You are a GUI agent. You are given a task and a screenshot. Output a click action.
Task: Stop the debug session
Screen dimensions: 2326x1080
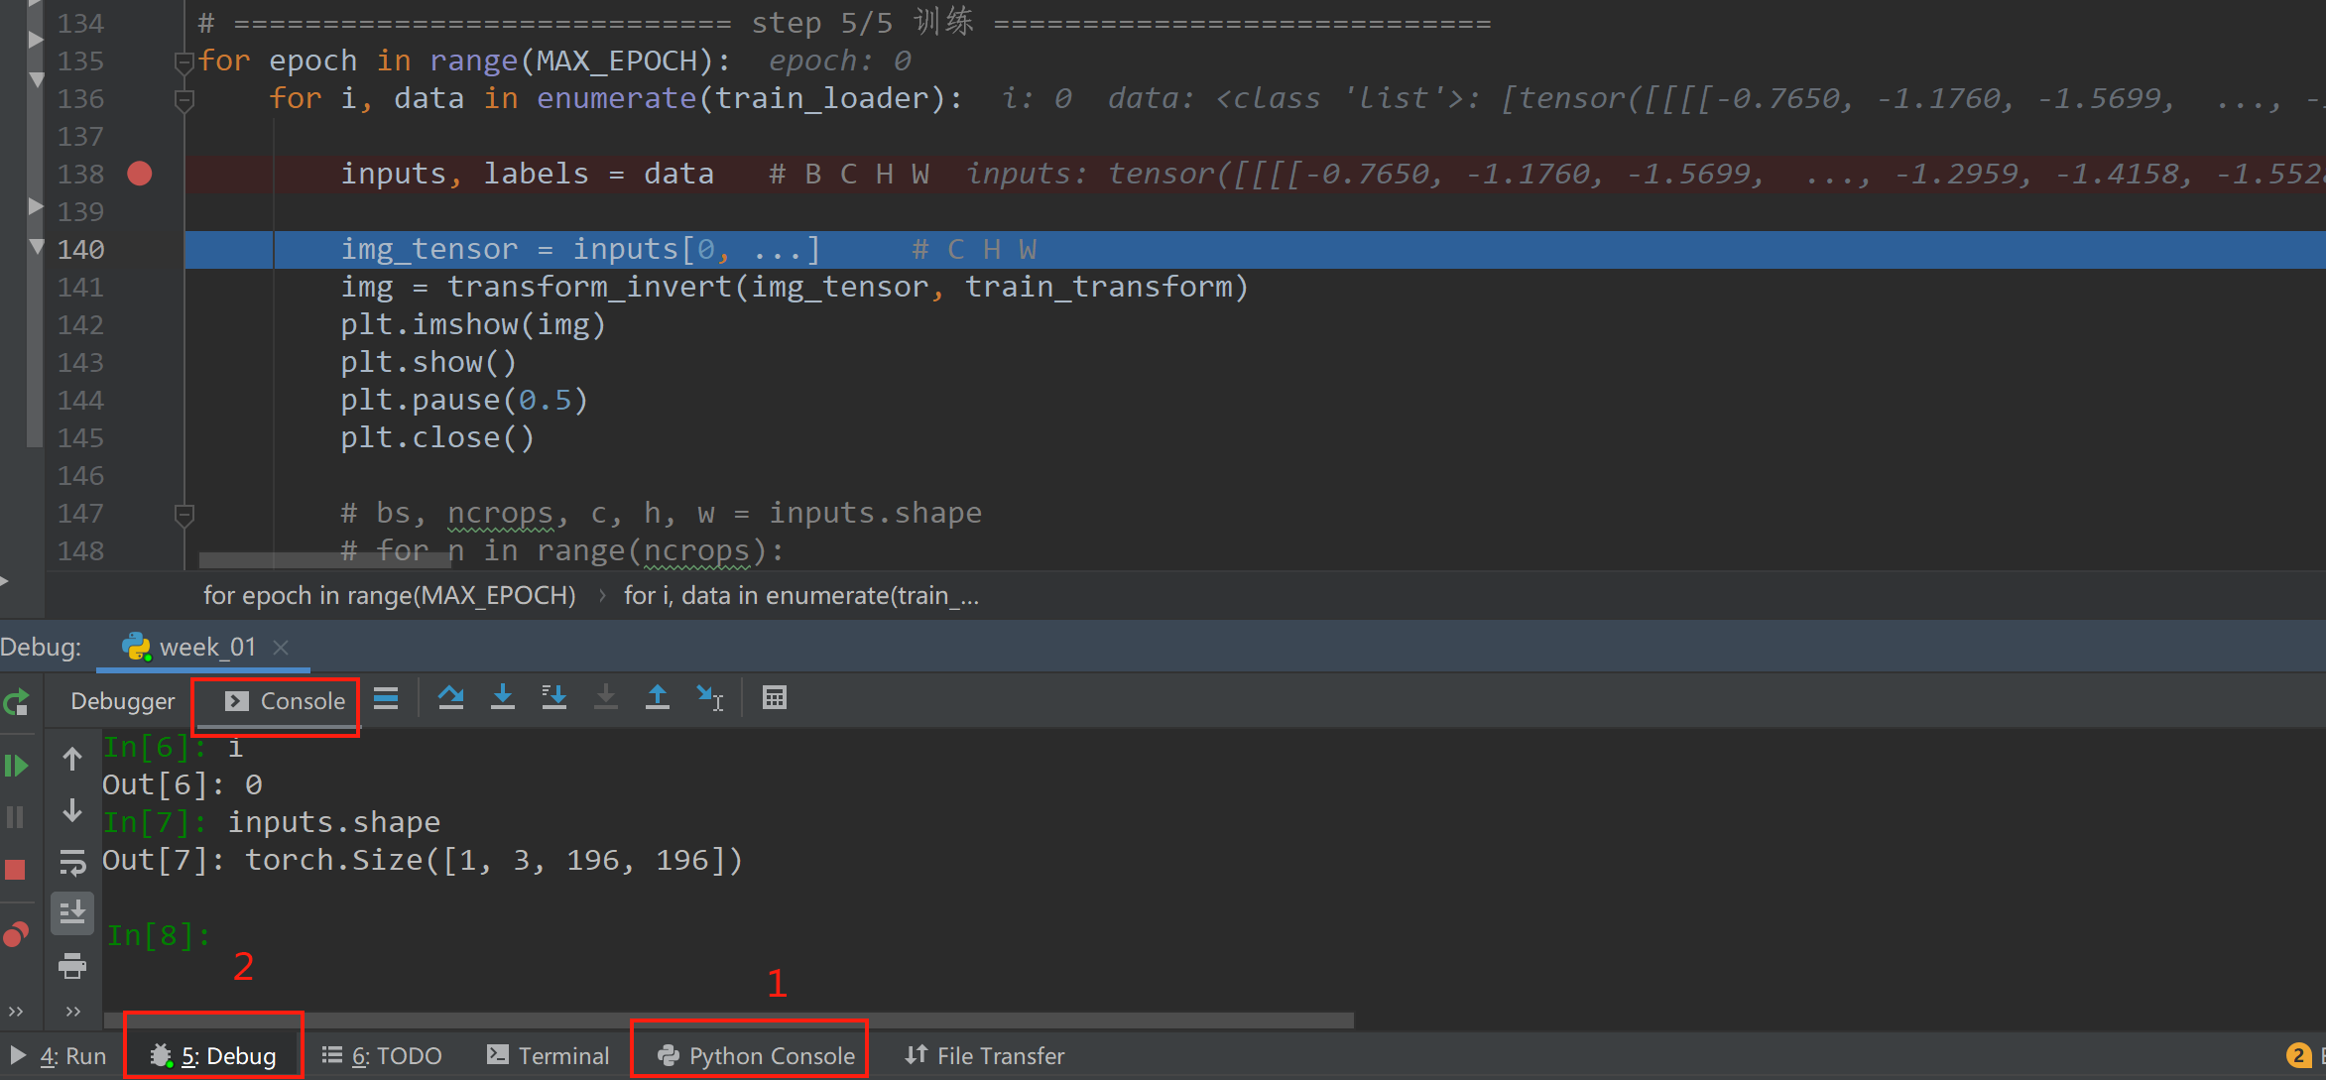(16, 870)
